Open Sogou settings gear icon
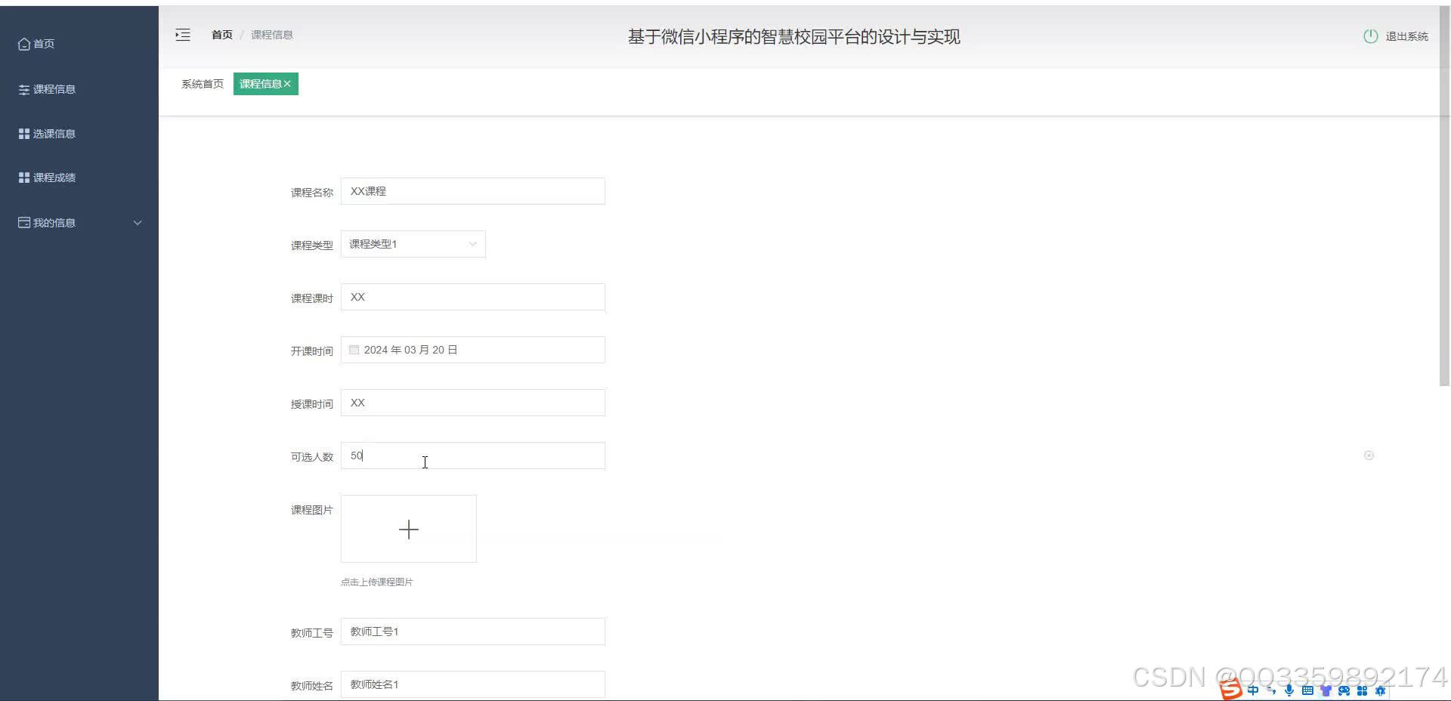The height and width of the screenshot is (701, 1451). [1380, 690]
